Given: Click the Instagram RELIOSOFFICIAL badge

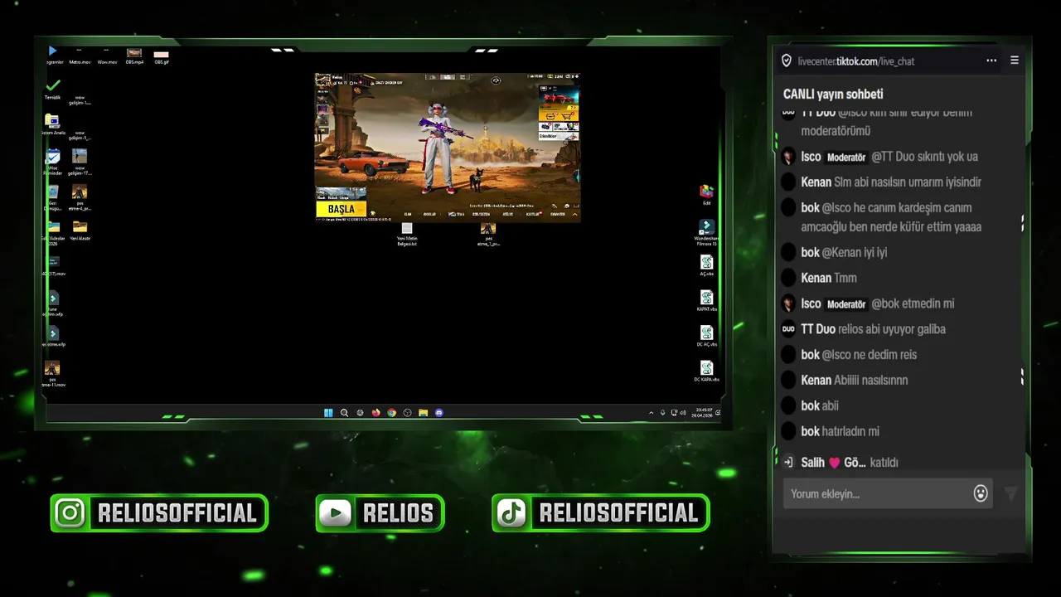Looking at the screenshot, I should pyautogui.click(x=159, y=513).
